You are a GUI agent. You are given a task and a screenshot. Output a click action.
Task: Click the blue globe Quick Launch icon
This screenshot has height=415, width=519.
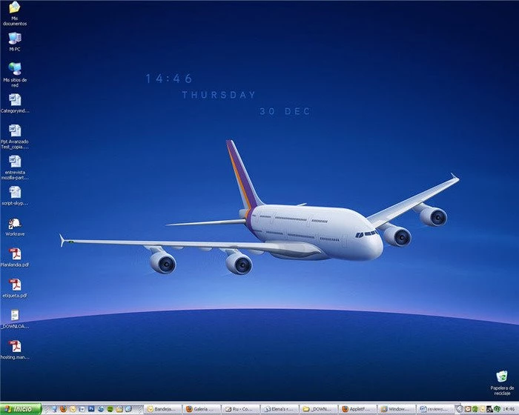[x=101, y=409]
